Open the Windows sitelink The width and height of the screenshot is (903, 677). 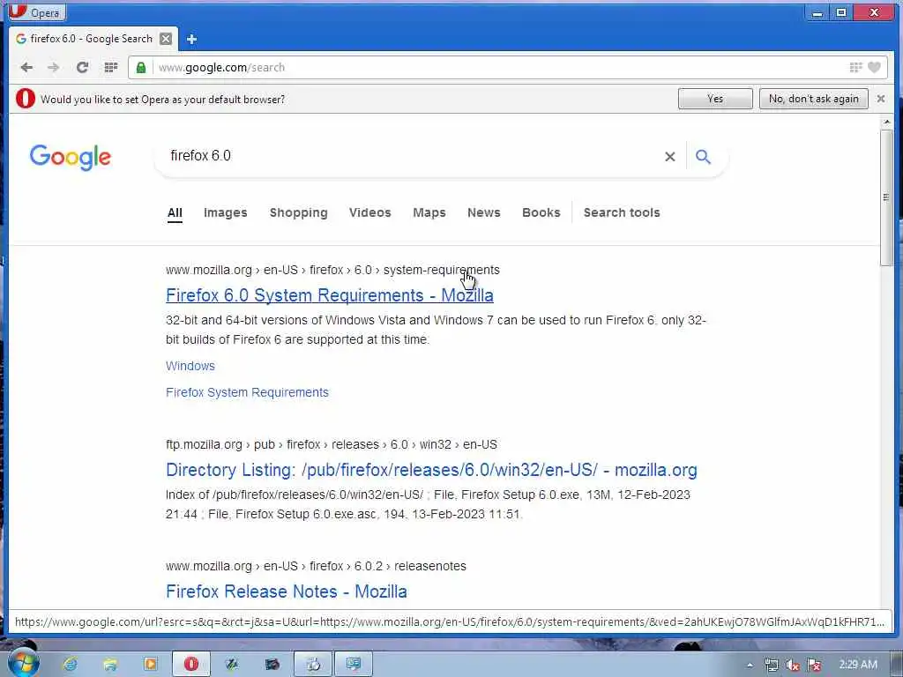coord(190,366)
